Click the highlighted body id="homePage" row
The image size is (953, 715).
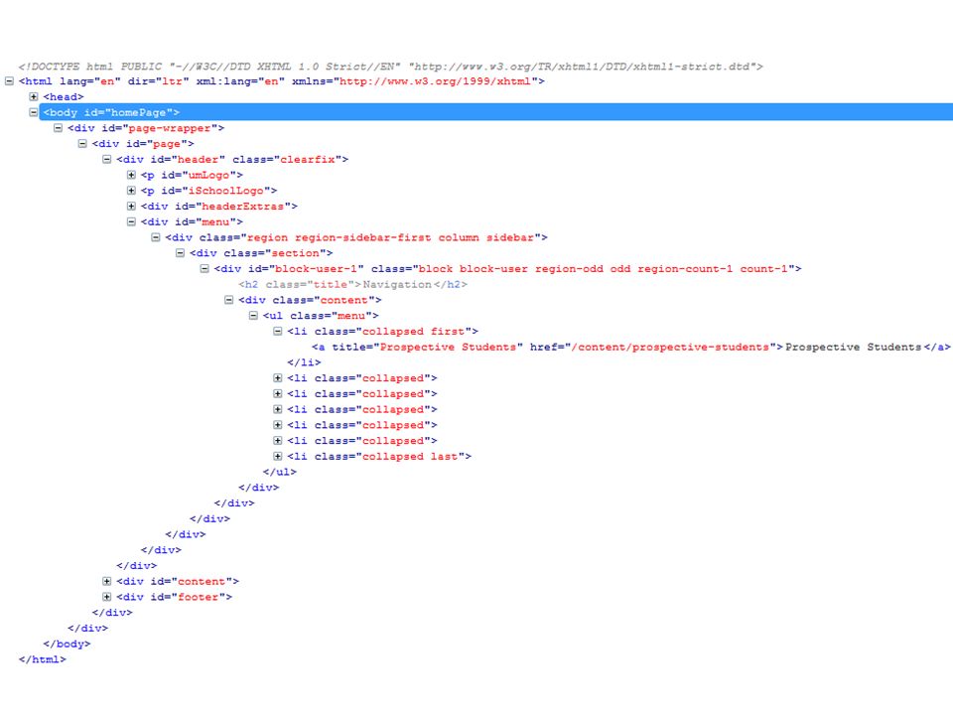pos(496,112)
